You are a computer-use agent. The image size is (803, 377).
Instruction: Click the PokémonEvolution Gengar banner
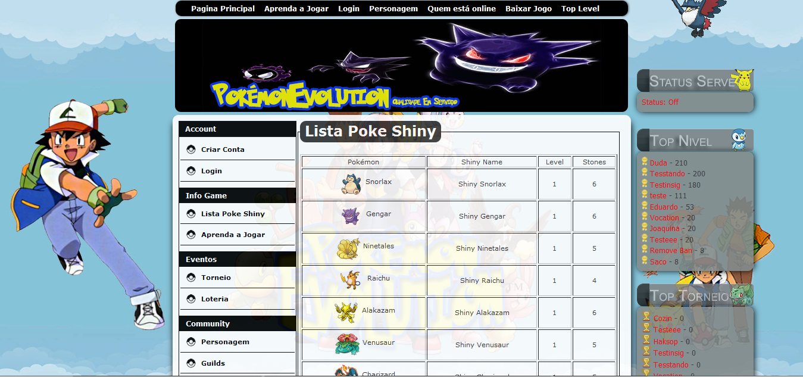coord(401,66)
